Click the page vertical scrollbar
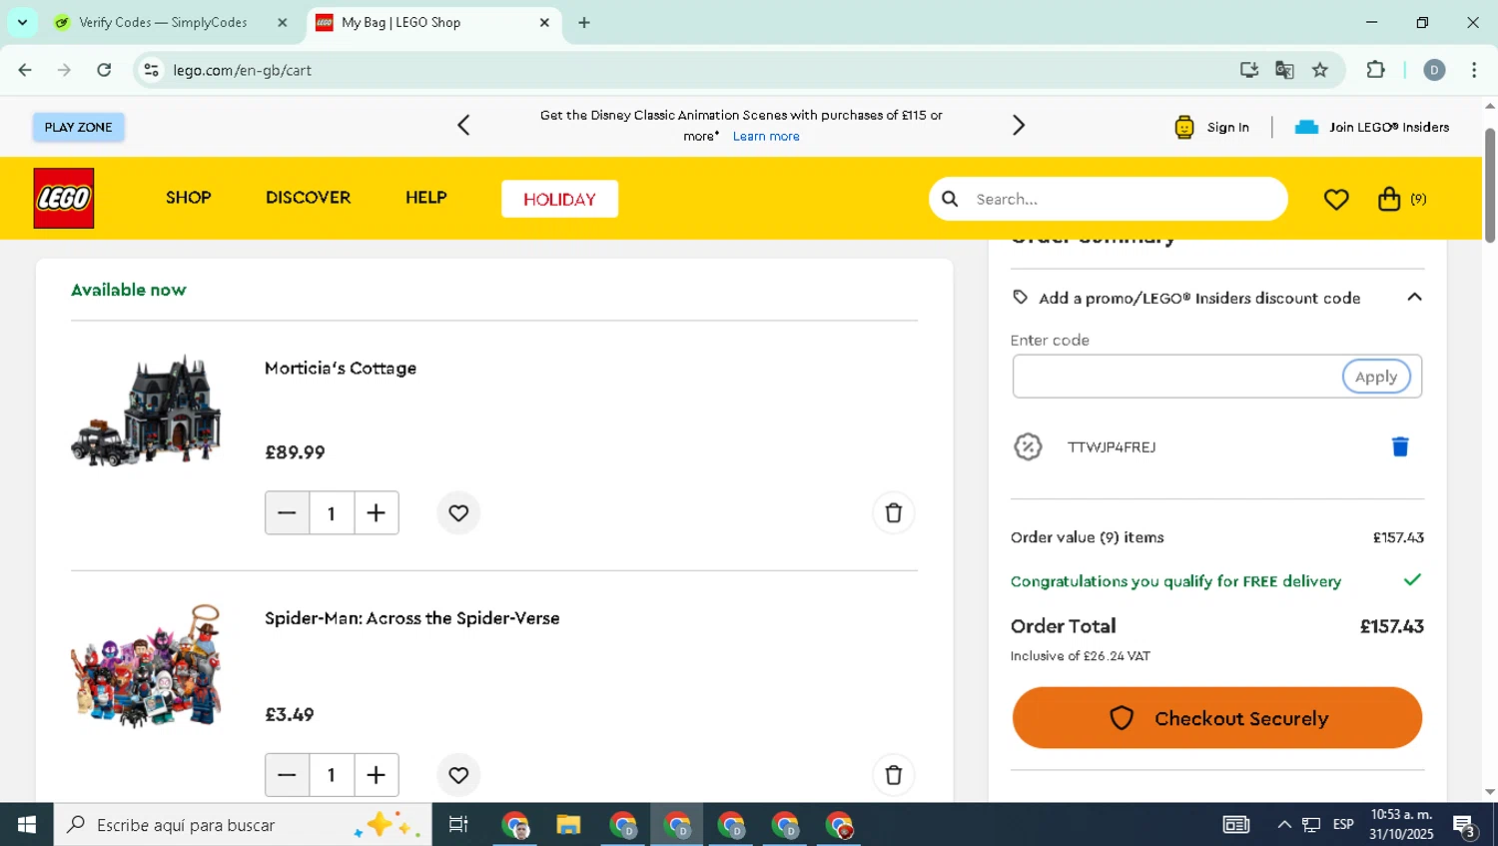This screenshot has width=1498, height=846. (1490, 186)
